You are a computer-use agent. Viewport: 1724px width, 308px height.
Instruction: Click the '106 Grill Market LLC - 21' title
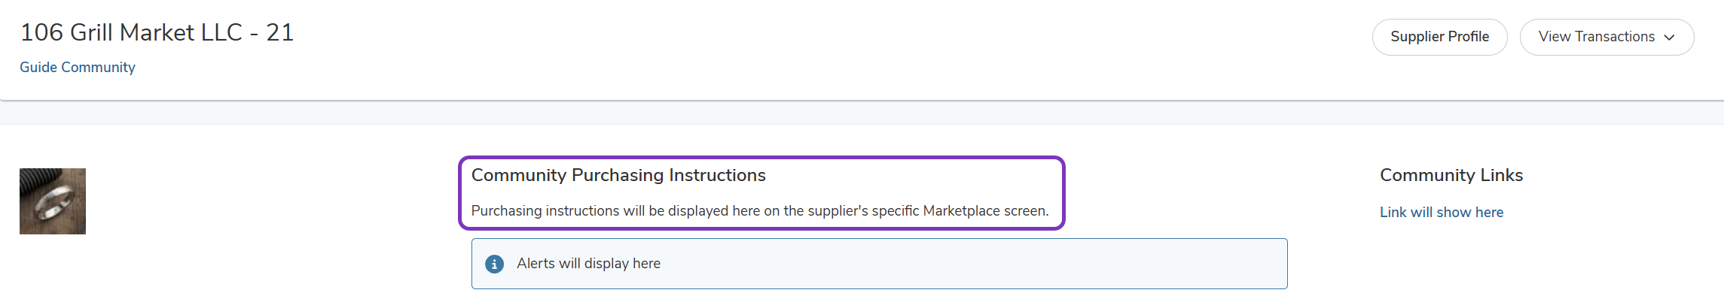[157, 32]
